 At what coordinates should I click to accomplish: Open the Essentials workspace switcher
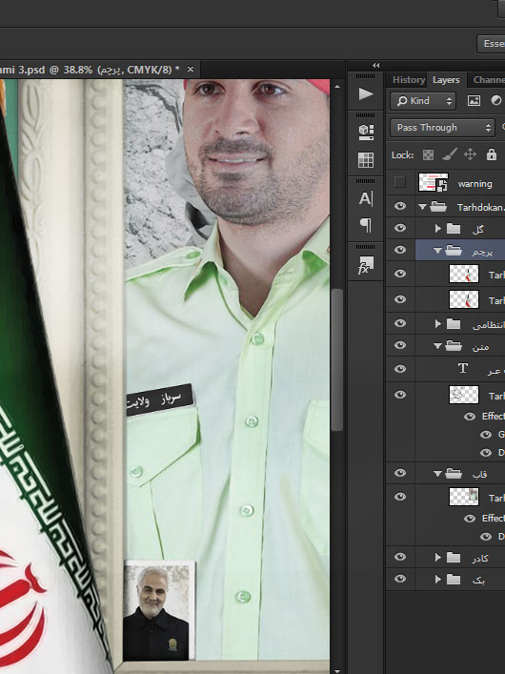click(x=492, y=44)
